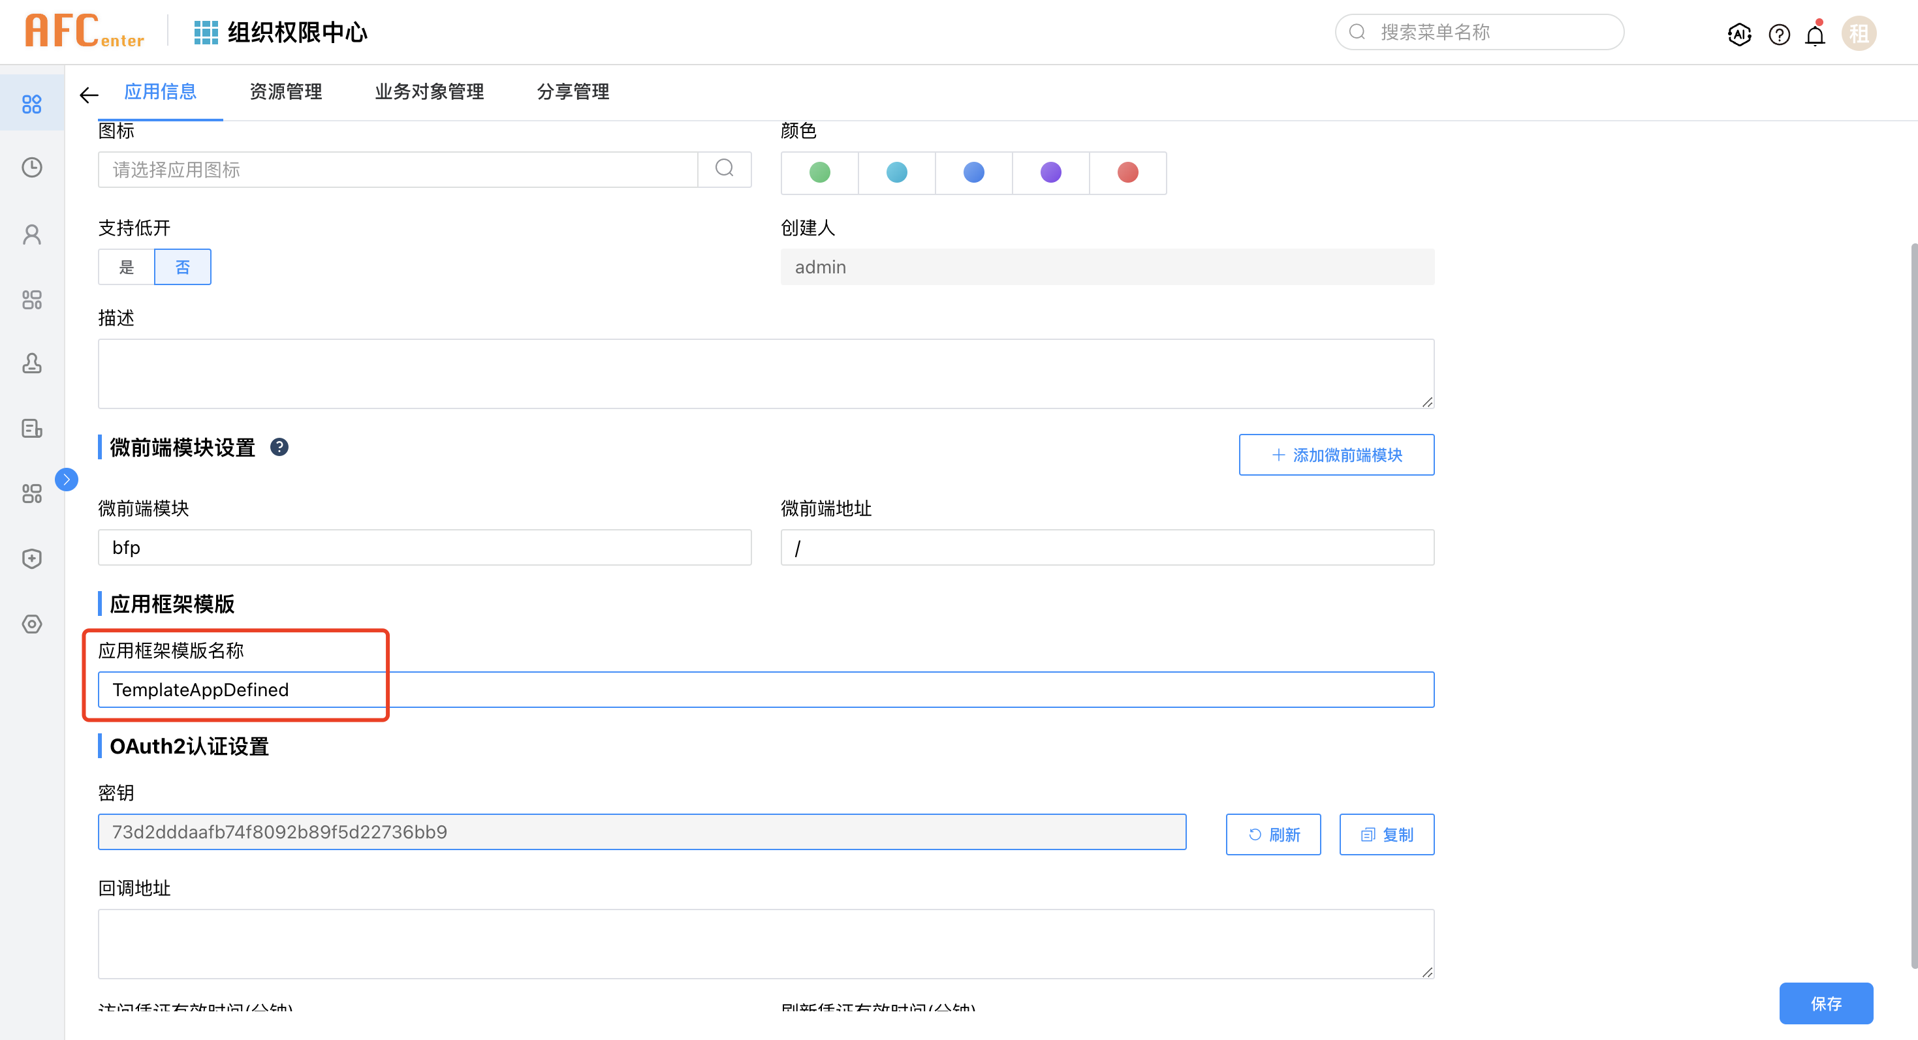Click the 搜索菜单名称 search box
The width and height of the screenshot is (1918, 1040).
pos(1479,32)
